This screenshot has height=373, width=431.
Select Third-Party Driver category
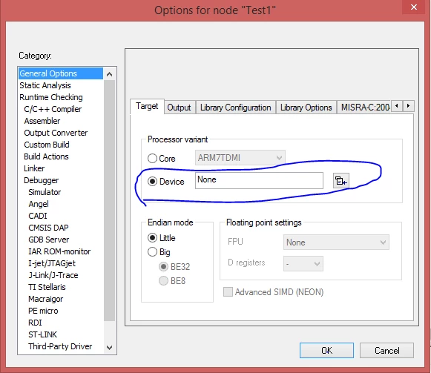[x=60, y=346]
